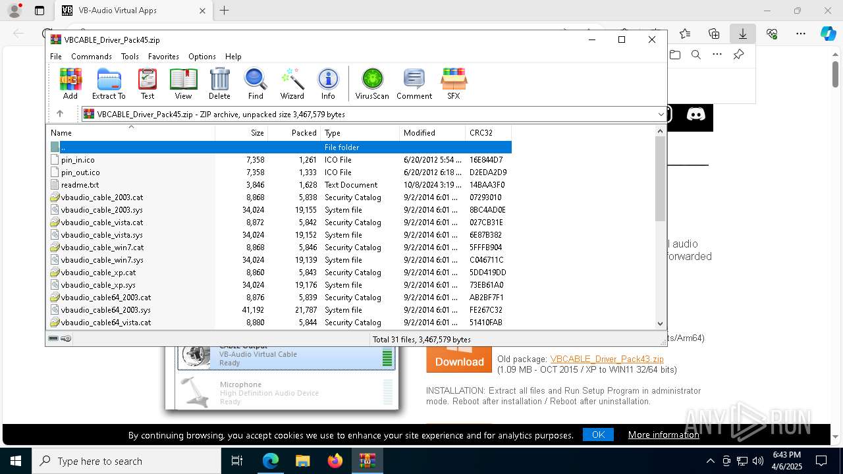Run the Test archive tool
Screen dimensions: 843x474
pyautogui.click(x=148, y=84)
